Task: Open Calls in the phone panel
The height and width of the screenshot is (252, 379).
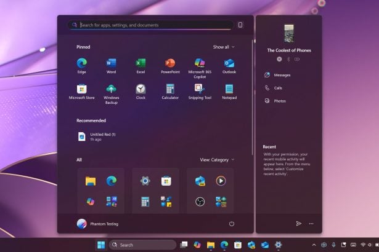Action: tap(273, 88)
